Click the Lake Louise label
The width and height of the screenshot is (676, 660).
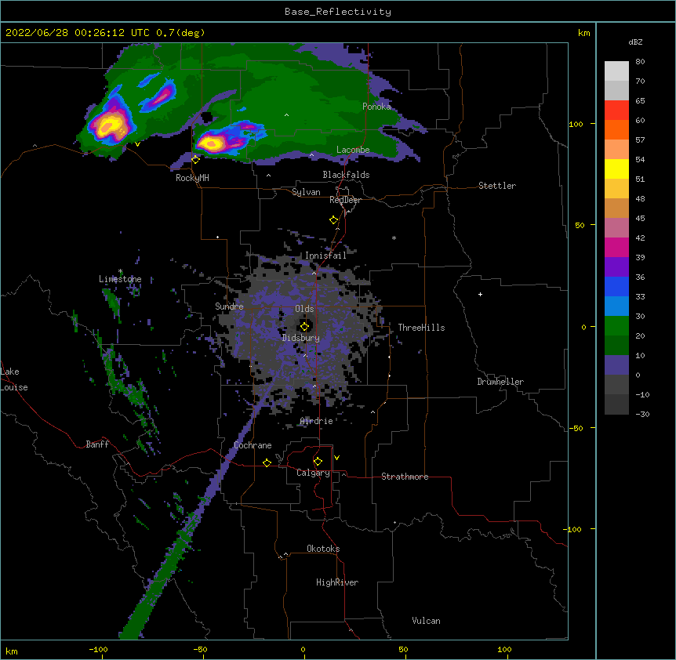point(14,379)
